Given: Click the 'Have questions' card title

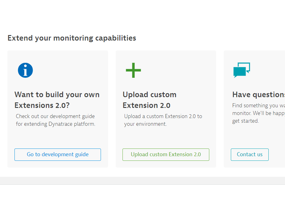Looking at the screenshot, I should tap(259, 95).
